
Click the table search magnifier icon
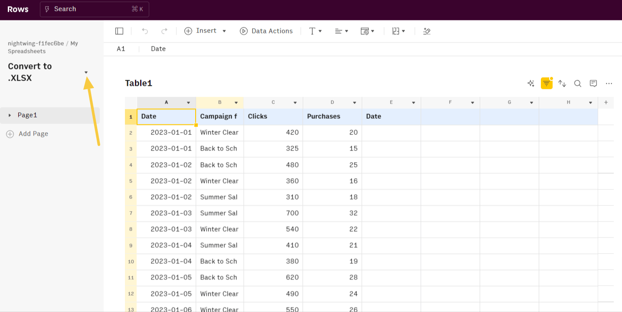(578, 84)
